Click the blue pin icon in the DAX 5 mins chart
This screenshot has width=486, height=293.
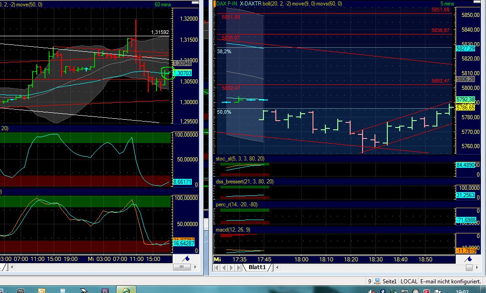tap(469, 259)
